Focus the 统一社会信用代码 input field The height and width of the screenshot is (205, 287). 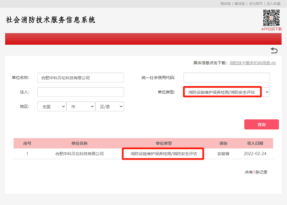(x=227, y=78)
